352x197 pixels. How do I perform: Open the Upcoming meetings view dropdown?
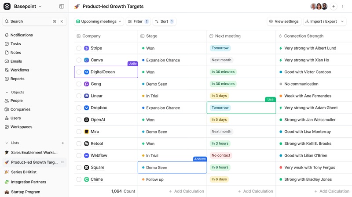point(99,21)
